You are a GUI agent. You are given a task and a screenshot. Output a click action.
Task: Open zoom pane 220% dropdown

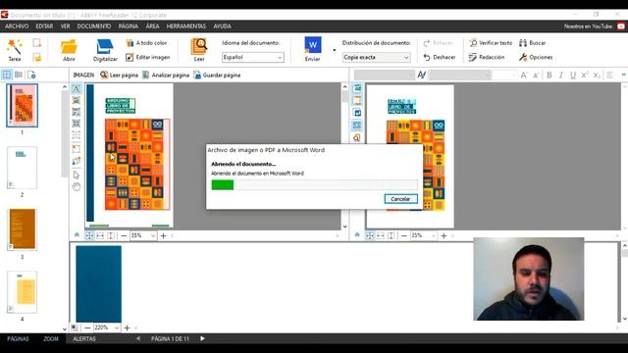[x=107, y=328]
